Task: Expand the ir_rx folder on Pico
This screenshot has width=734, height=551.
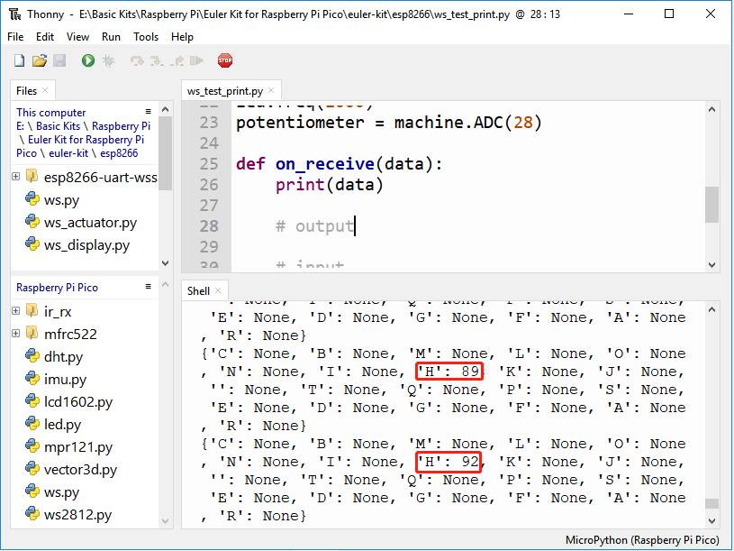Action: point(16,310)
